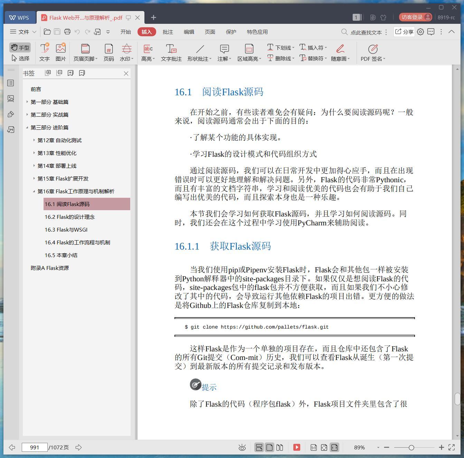Select the hand tool (手型)
The height and width of the screenshot is (458, 464).
20,47
